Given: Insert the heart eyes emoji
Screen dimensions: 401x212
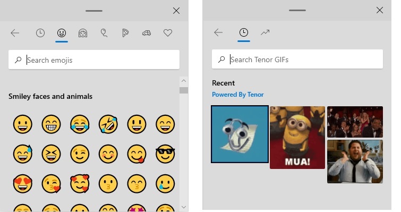Looking at the screenshot, I should [x=23, y=184].
